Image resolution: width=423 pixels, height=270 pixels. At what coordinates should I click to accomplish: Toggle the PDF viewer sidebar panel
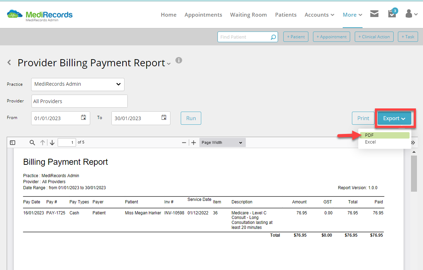[x=13, y=142]
